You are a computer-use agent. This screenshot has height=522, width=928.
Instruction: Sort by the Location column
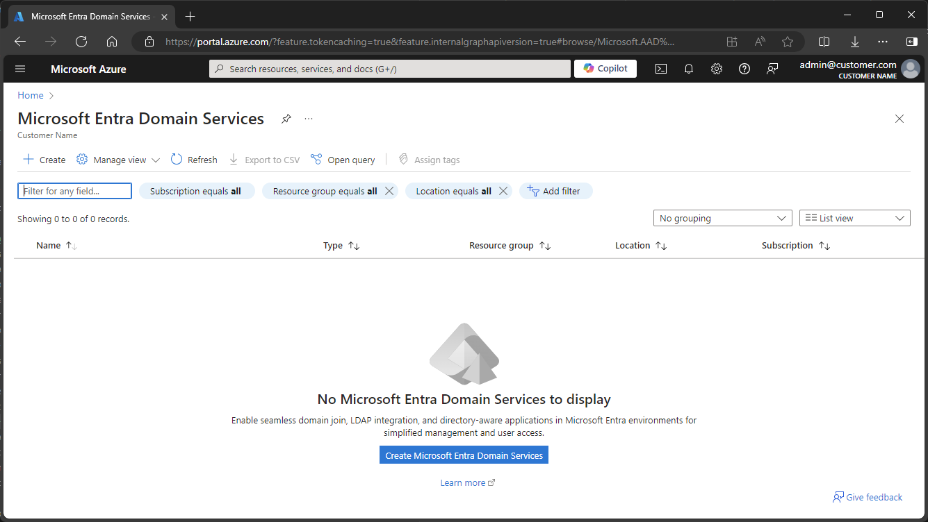[x=641, y=246]
